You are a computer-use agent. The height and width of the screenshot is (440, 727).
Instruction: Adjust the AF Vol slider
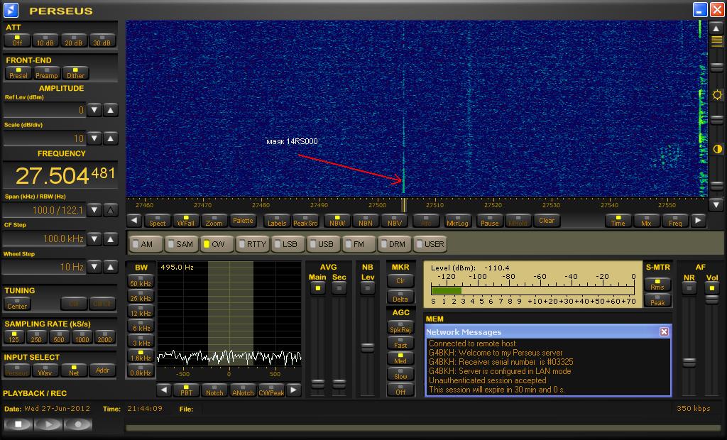[711, 300]
